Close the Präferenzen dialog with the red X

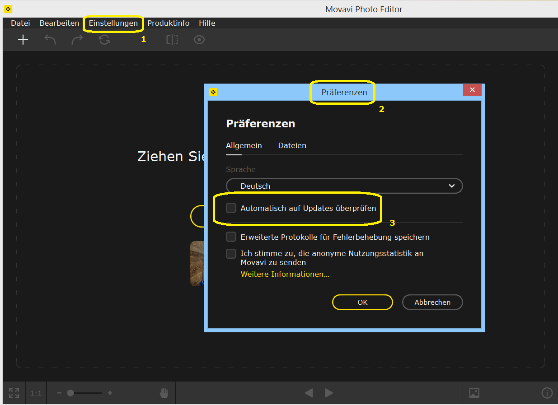[472, 90]
